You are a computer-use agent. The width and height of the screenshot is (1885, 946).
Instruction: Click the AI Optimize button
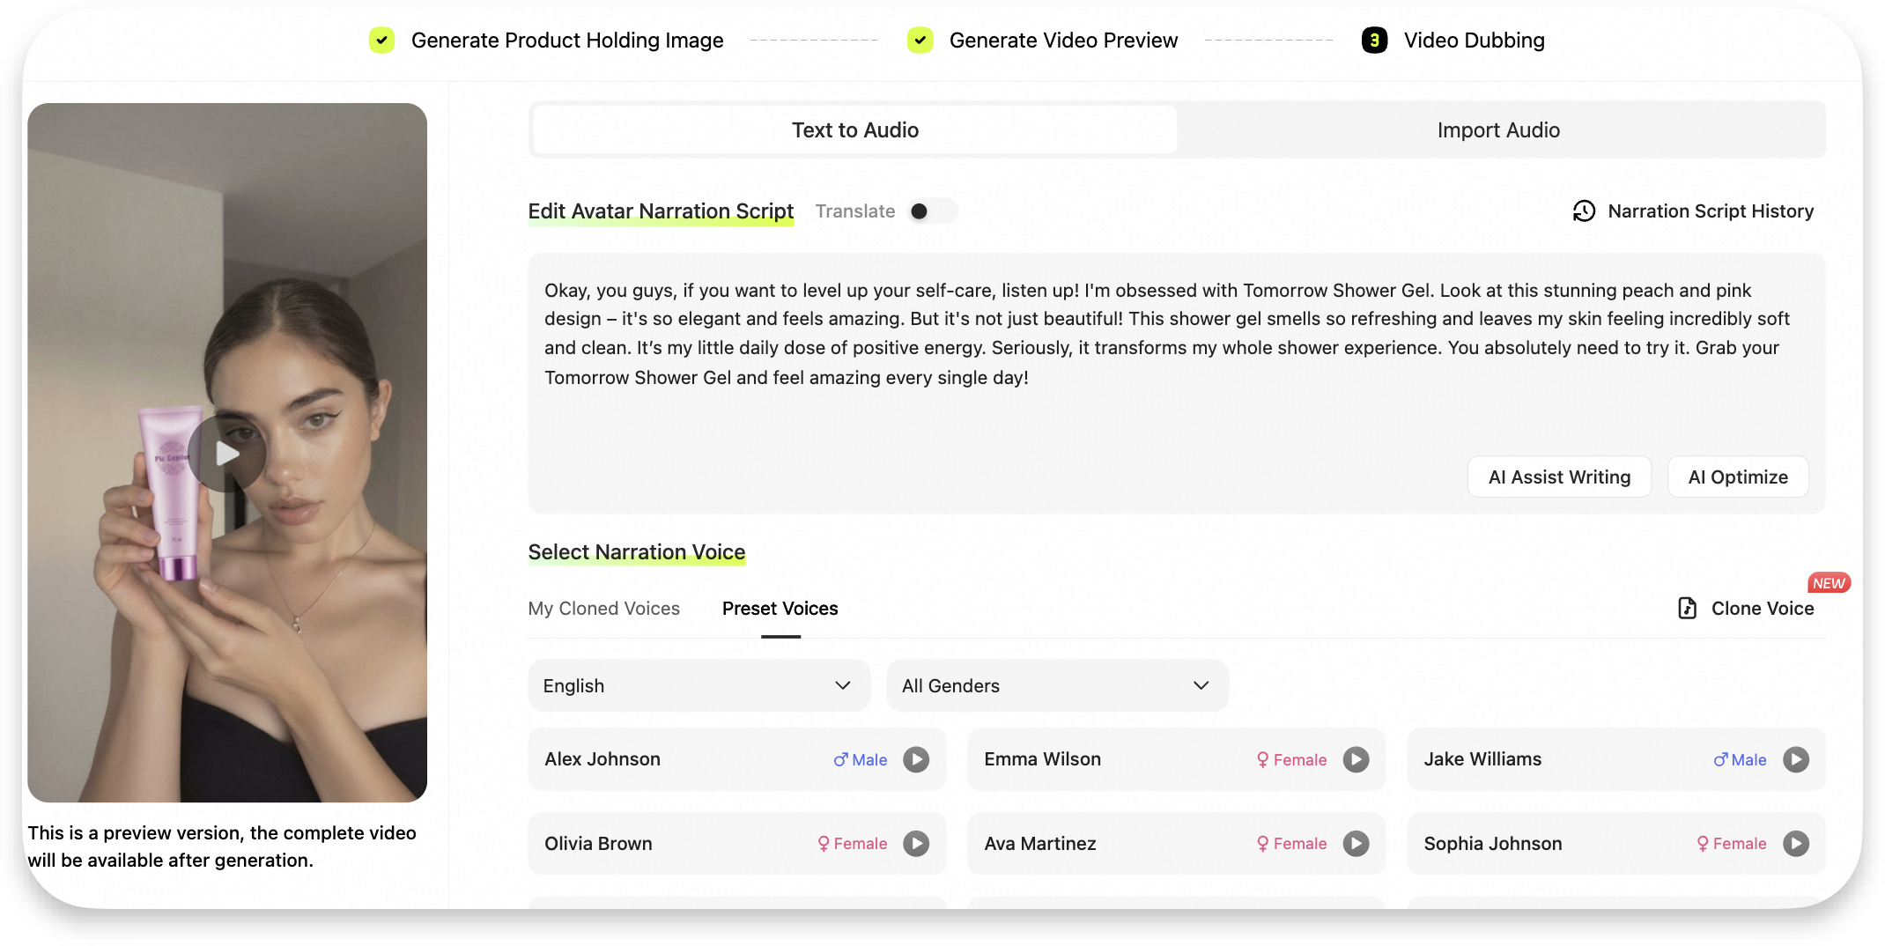pyautogui.click(x=1737, y=477)
